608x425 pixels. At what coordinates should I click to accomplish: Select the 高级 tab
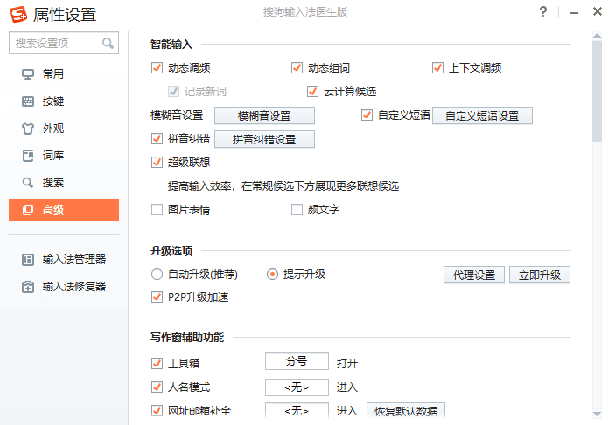click(64, 210)
